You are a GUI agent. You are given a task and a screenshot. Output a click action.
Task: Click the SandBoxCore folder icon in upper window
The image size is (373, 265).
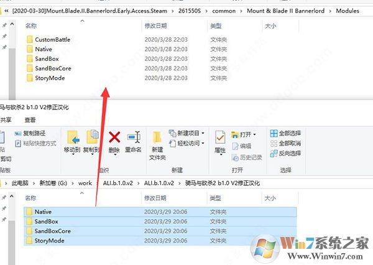pos(30,68)
